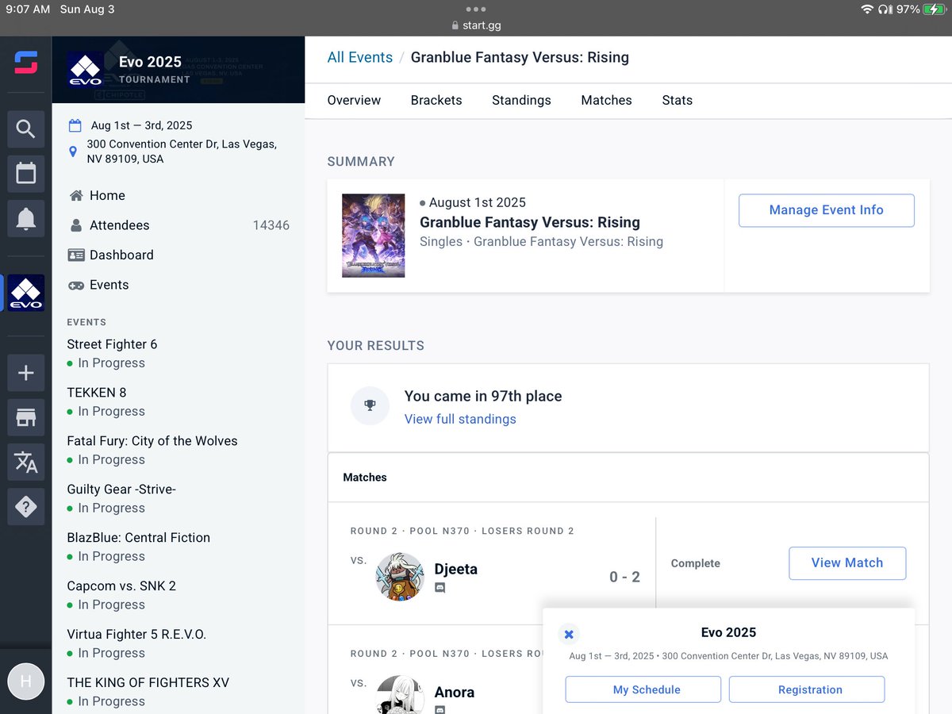Click the Anora opponent name
This screenshot has width=952, height=714.
[455, 692]
